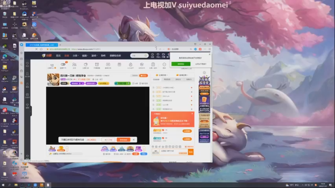Image resolution: width=335 pixels, height=188 pixels.
Task: Open shopping cart icon in browser sidebar
Action: (21, 77)
